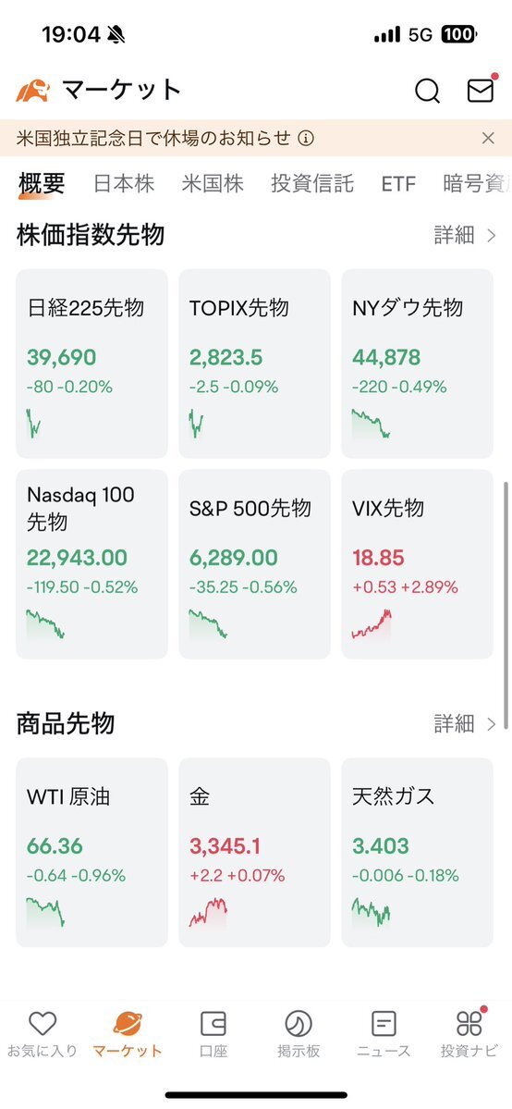Open the 掲示板 icon

click(299, 1023)
